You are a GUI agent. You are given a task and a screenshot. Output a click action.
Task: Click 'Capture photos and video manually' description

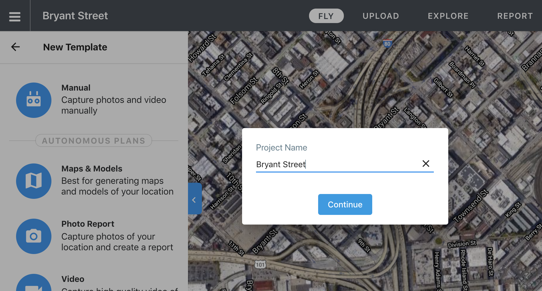point(114,105)
